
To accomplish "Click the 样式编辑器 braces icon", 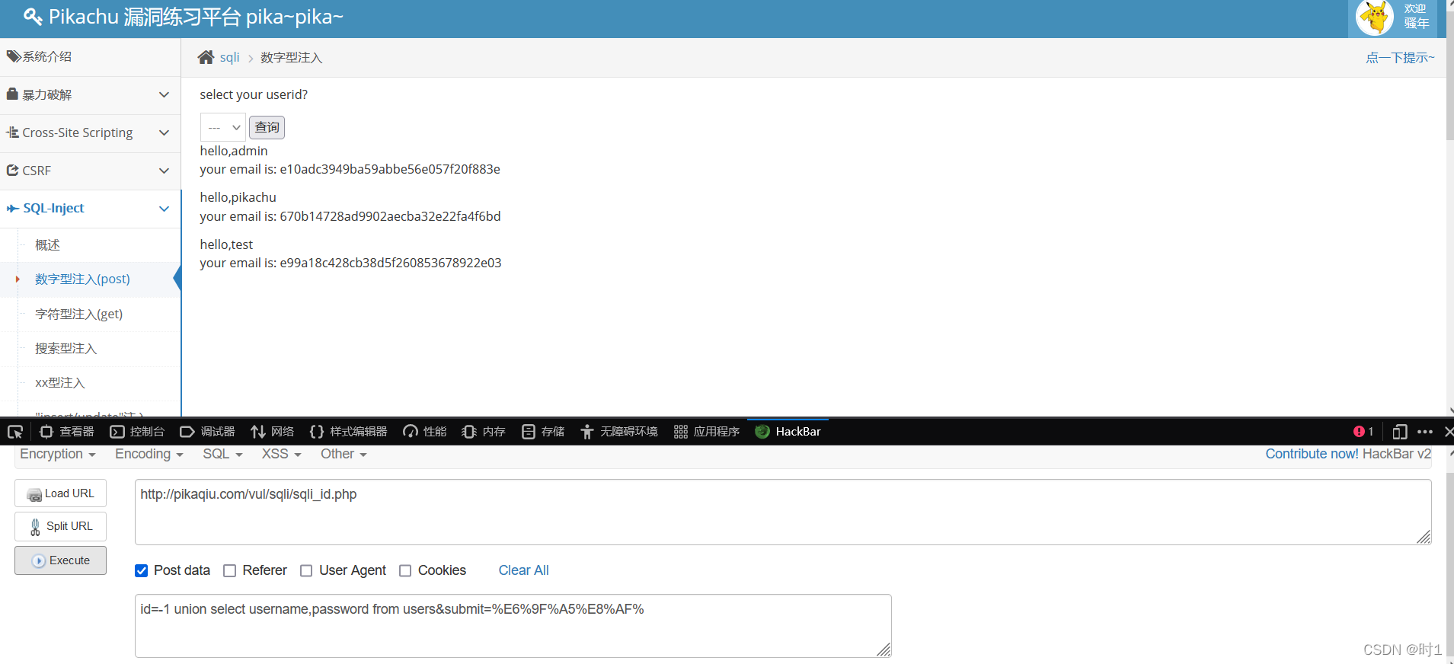I will 317,432.
